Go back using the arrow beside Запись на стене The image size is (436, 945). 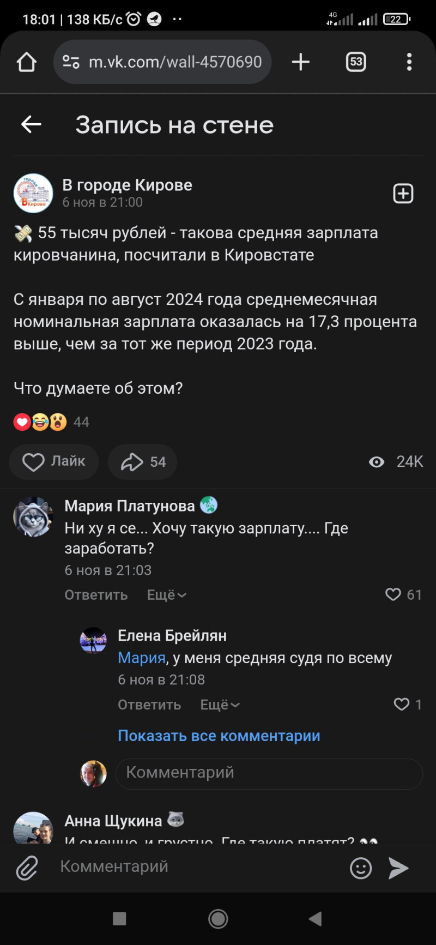31,125
